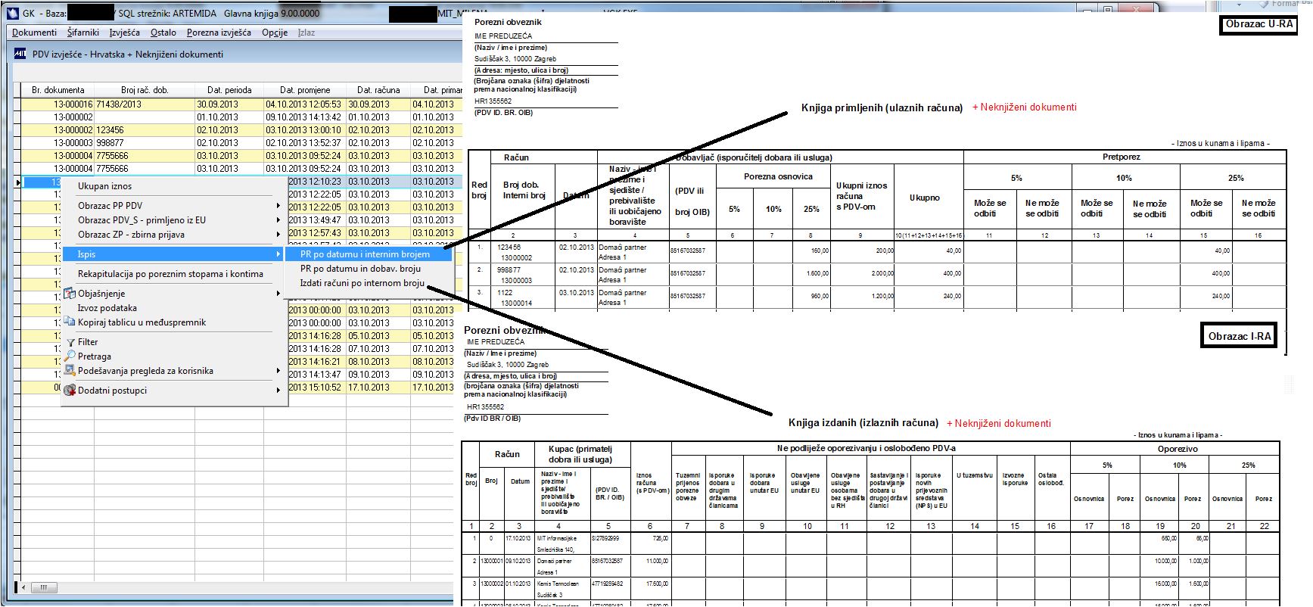Click the horizontal scrollbar left arrow

point(23,587)
